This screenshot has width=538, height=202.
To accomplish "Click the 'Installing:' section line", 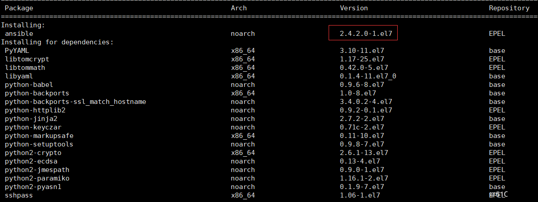I will (23, 25).
